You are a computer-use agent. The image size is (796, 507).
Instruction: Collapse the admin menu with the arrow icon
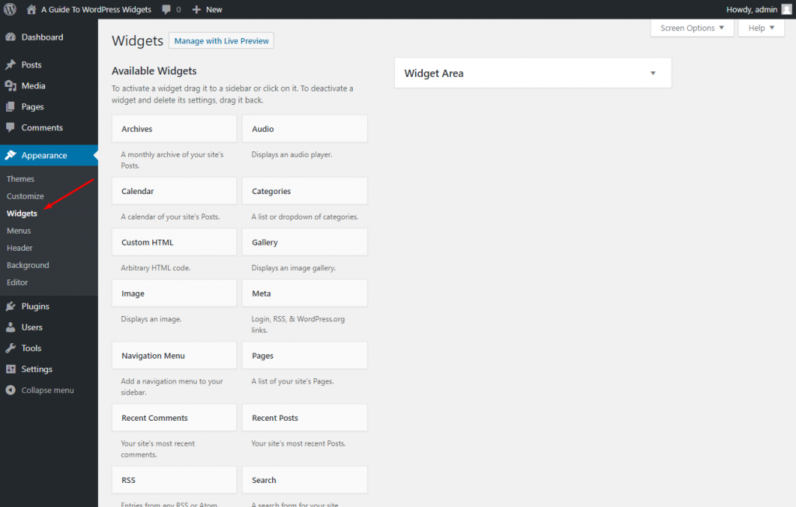pos(9,390)
